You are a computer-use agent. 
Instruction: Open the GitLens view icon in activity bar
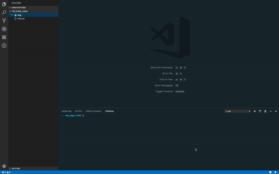[x=4, y=46]
